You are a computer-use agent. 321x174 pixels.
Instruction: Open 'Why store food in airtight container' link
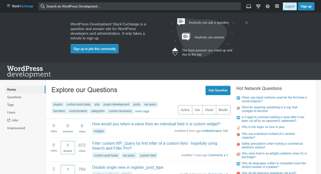(274, 155)
